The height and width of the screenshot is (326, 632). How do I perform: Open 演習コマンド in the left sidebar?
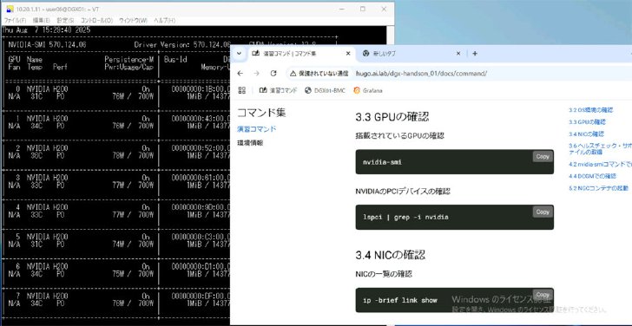coord(257,129)
